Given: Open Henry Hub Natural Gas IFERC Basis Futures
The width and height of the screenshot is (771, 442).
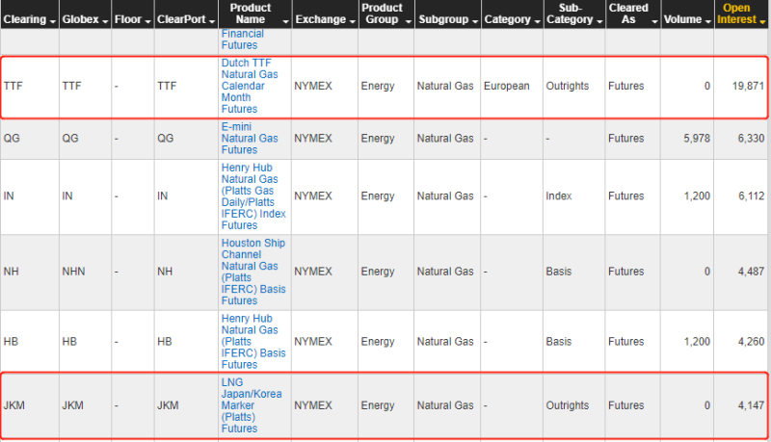Looking at the screenshot, I should pos(253,341).
